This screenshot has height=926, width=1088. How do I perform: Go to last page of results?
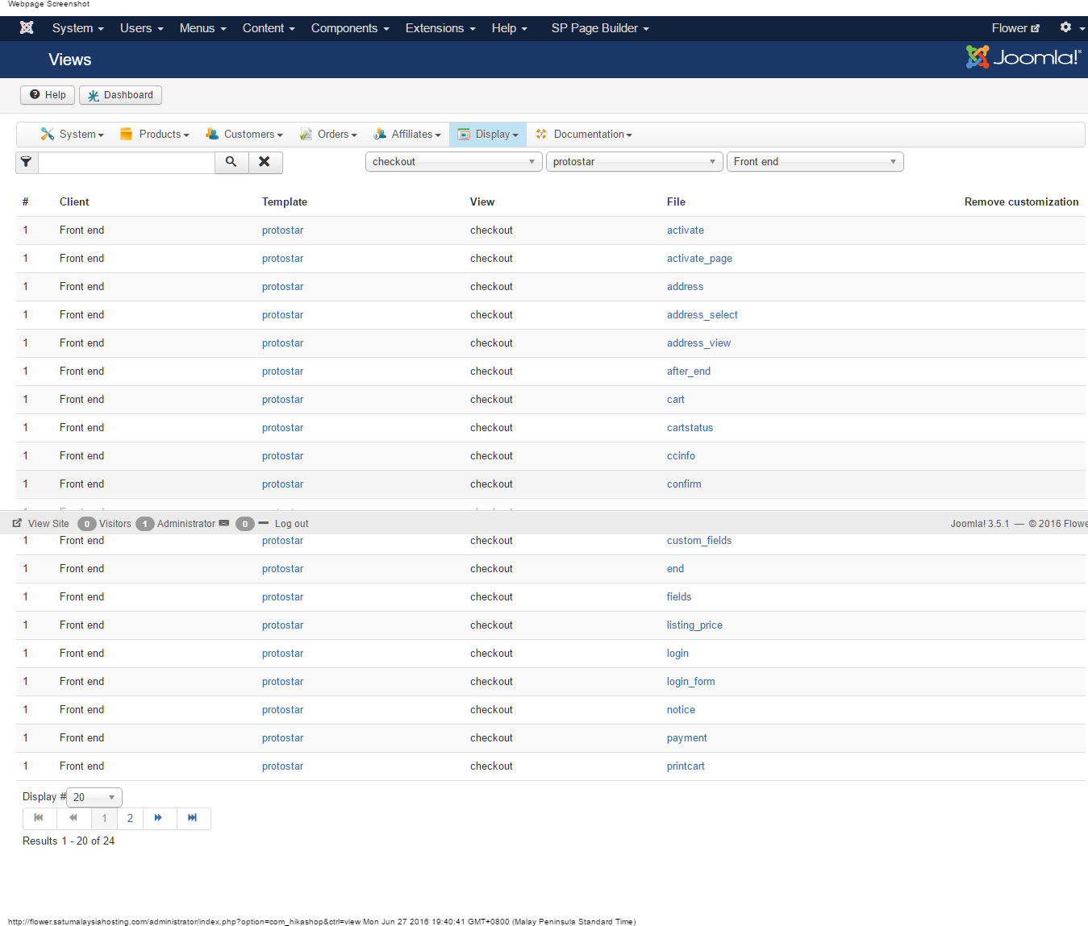(193, 818)
